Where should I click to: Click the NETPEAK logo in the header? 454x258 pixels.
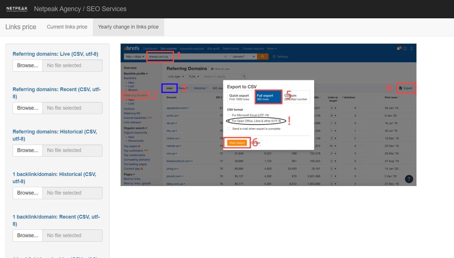[x=17, y=9]
